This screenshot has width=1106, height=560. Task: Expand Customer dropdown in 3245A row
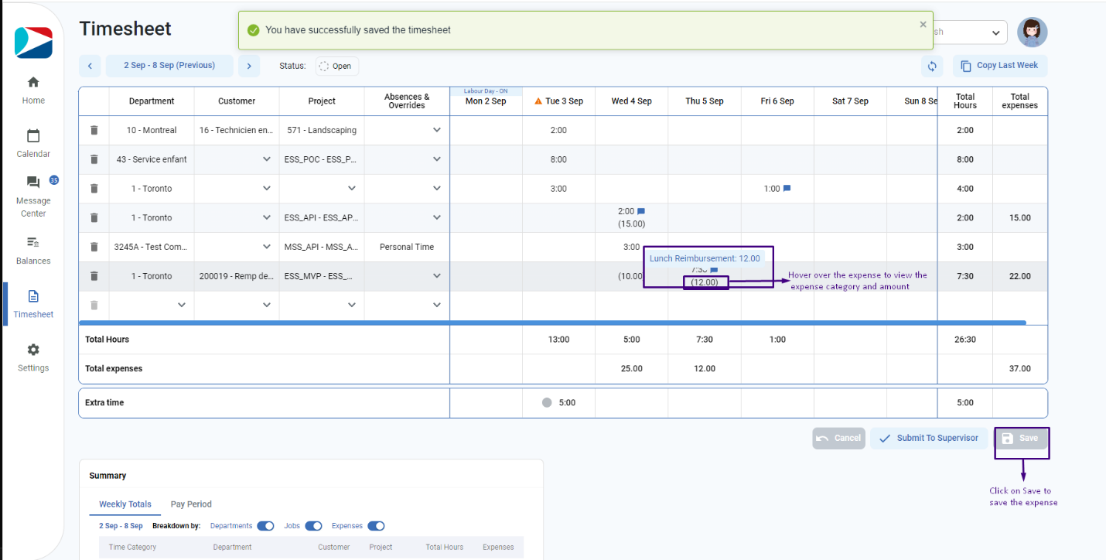click(x=267, y=247)
